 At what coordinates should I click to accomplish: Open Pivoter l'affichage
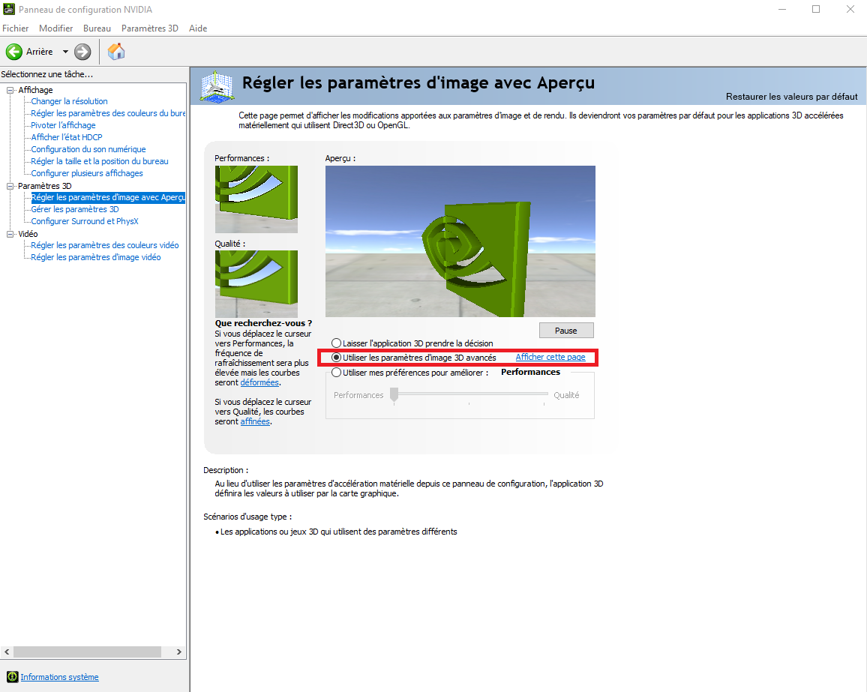63,125
